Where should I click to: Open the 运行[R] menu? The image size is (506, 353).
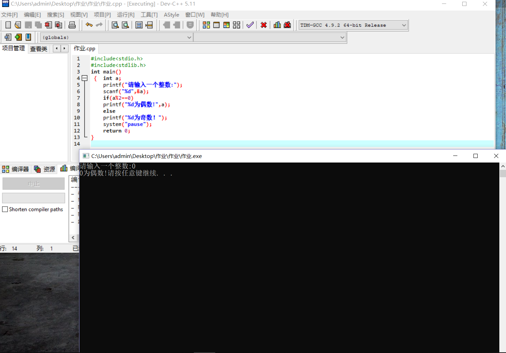(x=126, y=15)
